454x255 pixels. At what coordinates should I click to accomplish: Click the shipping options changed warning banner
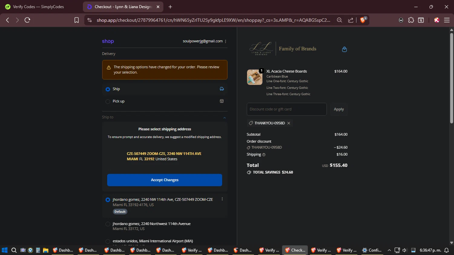pos(165,70)
